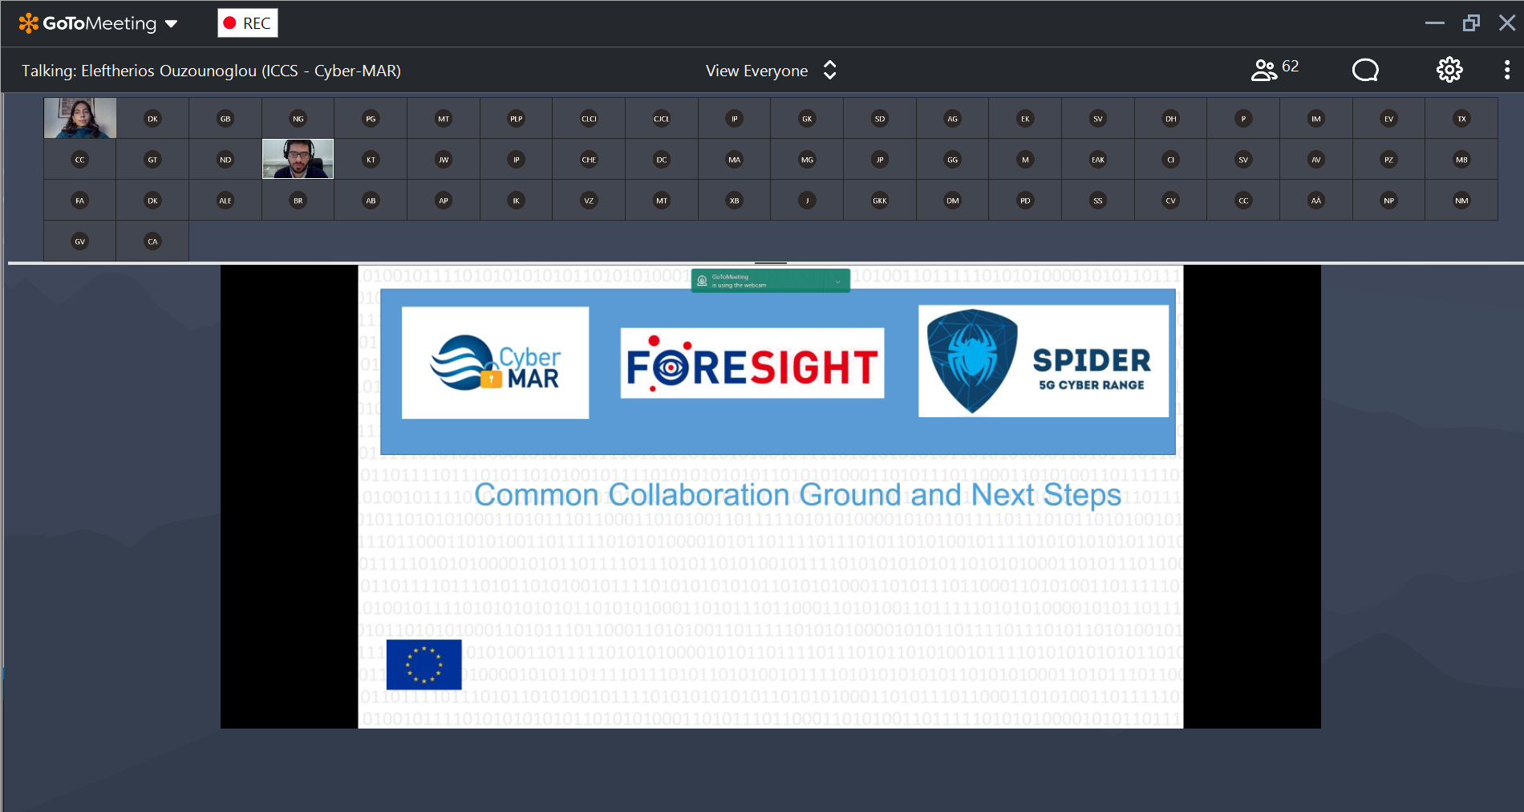
Task: Click the GKK participant avatar
Action: tap(880, 201)
